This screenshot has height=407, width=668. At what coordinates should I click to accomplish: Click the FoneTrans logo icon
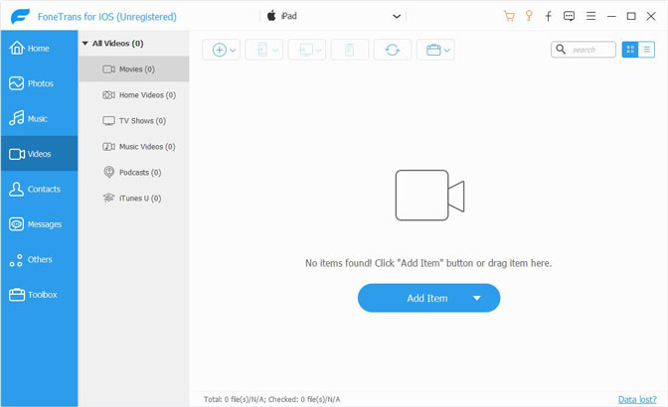[x=21, y=17]
